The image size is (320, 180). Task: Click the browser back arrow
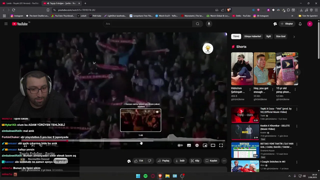(x=3, y=10)
